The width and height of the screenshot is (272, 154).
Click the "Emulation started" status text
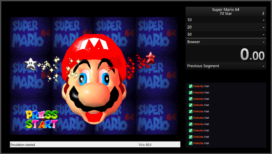tap(23, 145)
